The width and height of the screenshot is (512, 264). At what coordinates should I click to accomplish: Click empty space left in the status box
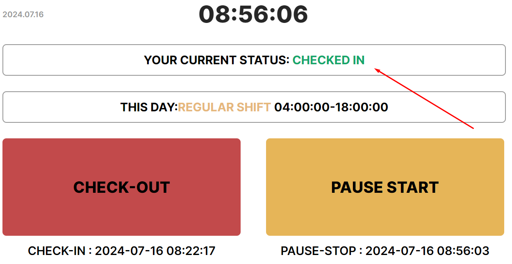point(61,60)
